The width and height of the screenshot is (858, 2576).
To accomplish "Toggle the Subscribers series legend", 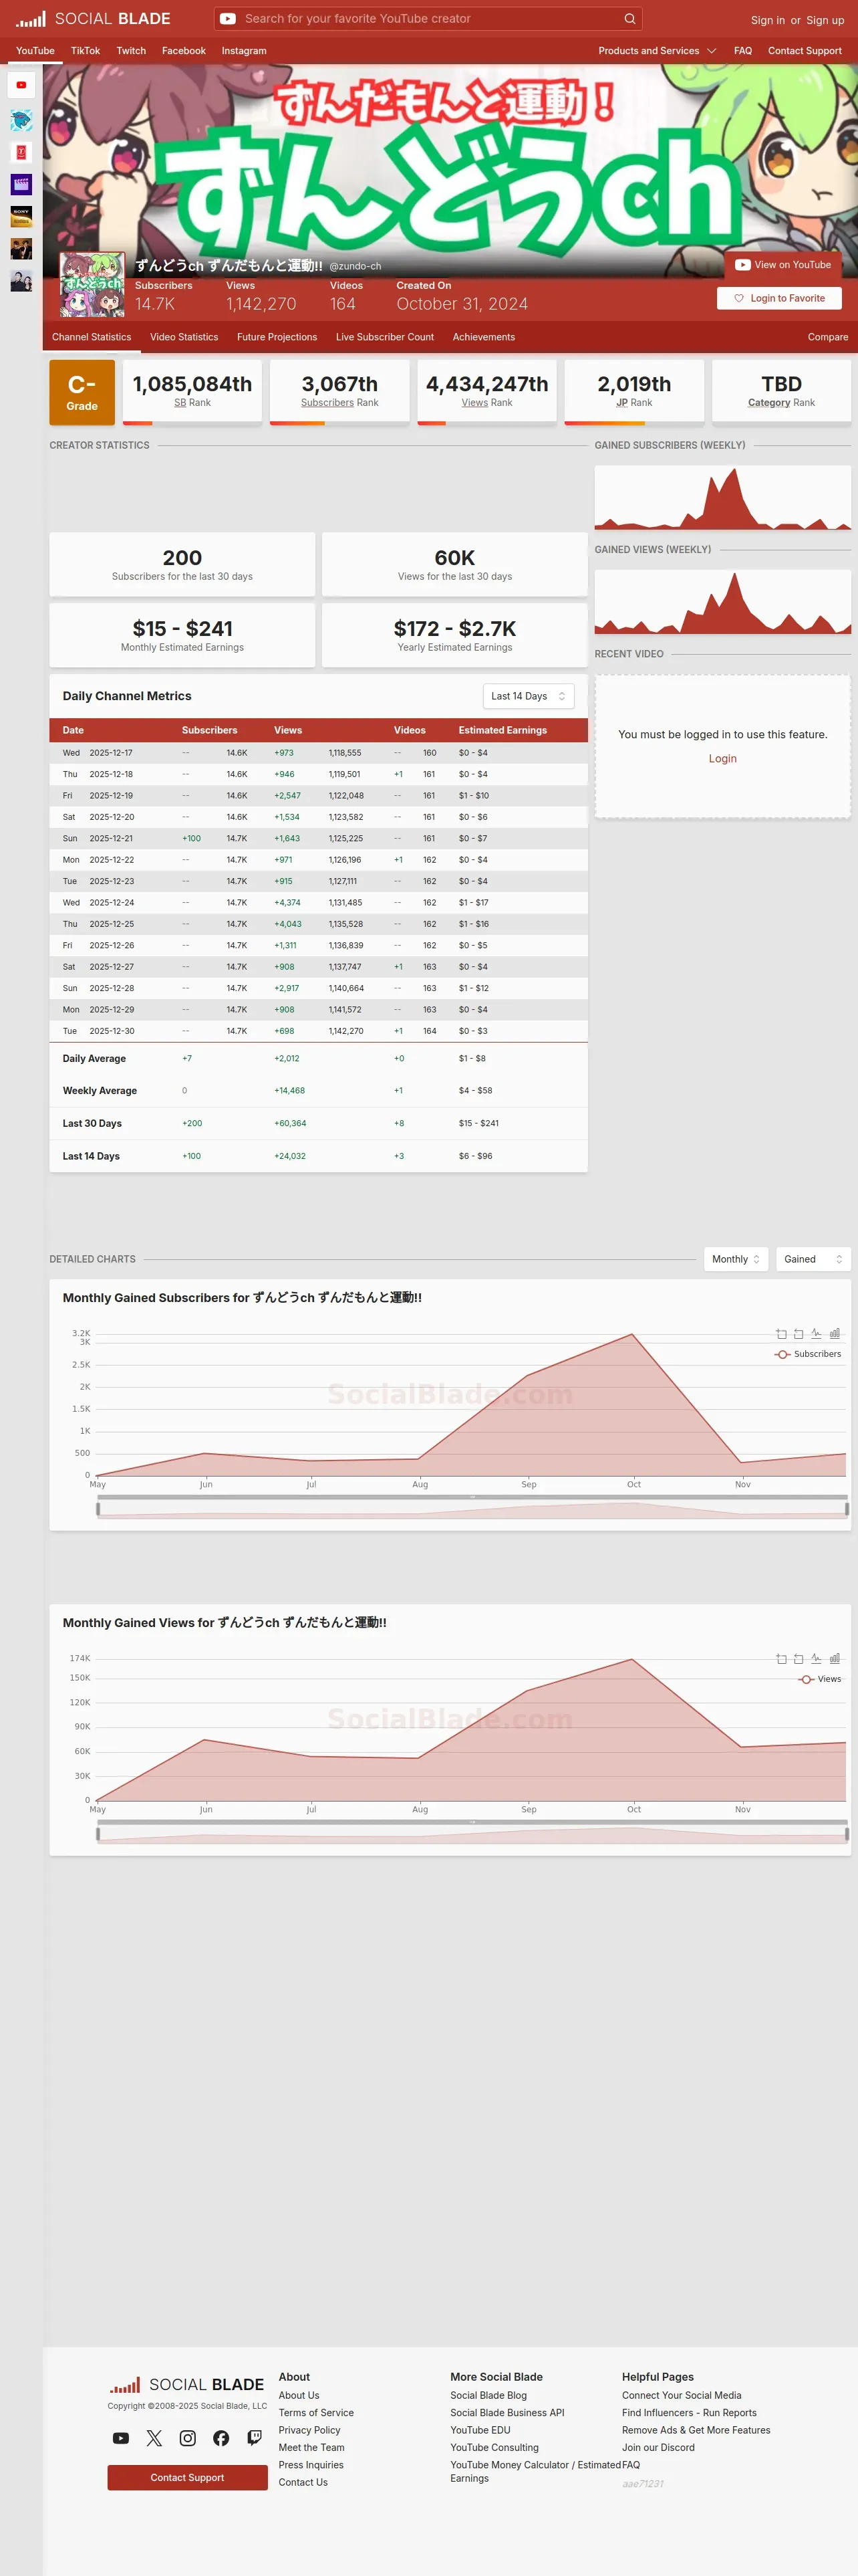I will tap(808, 1354).
